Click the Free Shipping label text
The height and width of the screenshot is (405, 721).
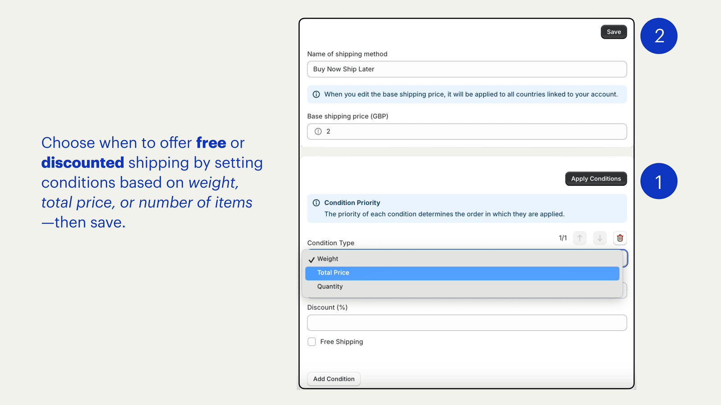click(342, 342)
